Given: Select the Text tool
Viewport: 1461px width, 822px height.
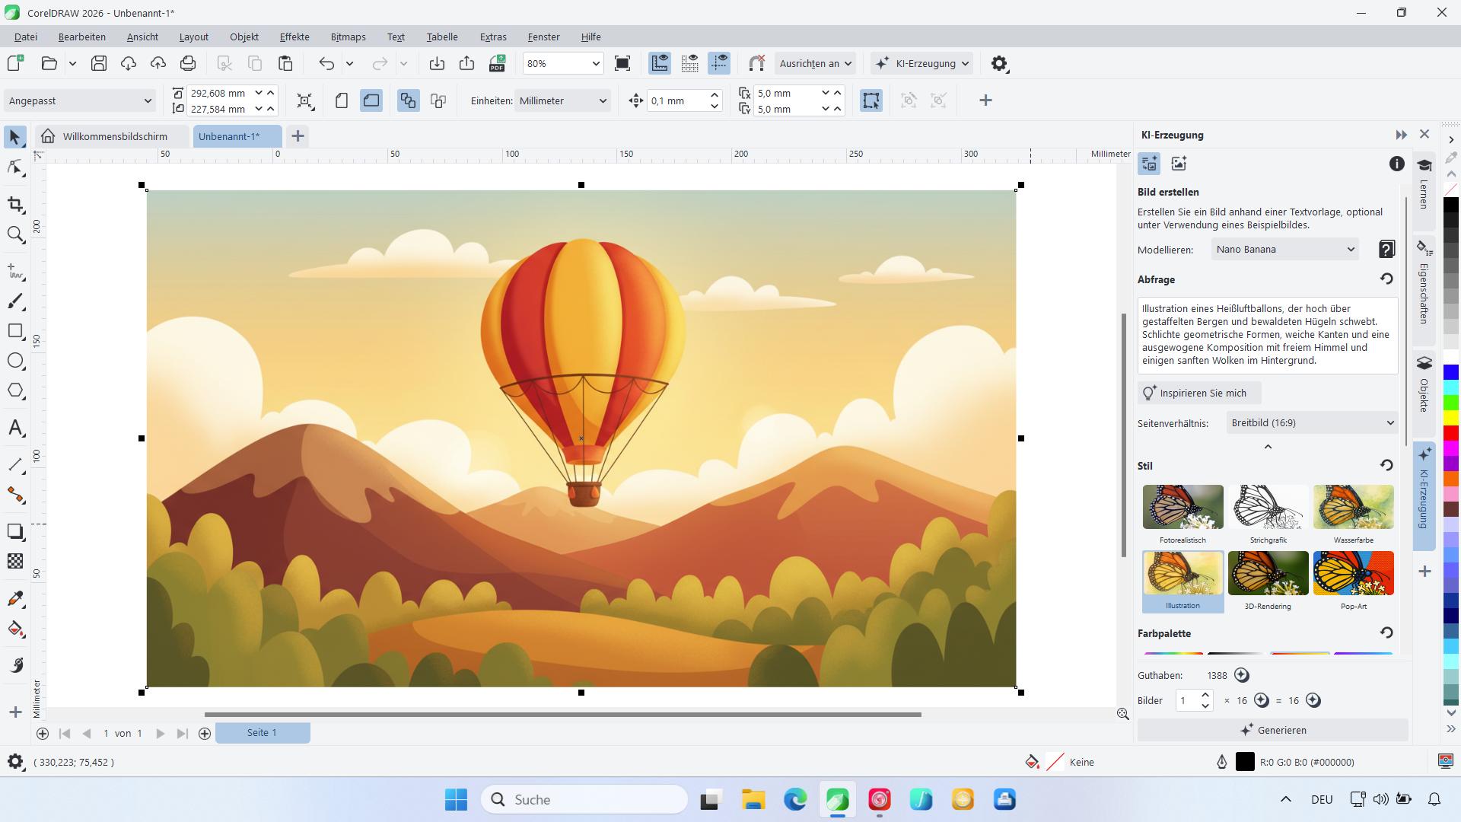Looking at the screenshot, I should (x=16, y=428).
